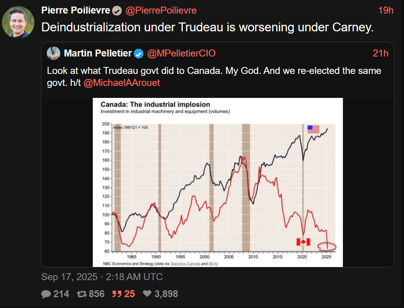Screen dimensions: 404x308
Task: Click the Pierre Poilievre display name
Action: (x=76, y=11)
